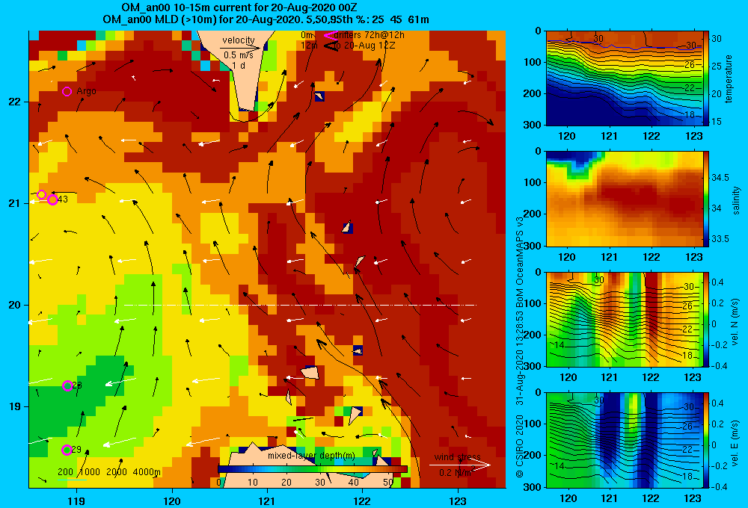
Task: Click the magenta Argo float marker labeled Argo
Action: click(x=67, y=91)
